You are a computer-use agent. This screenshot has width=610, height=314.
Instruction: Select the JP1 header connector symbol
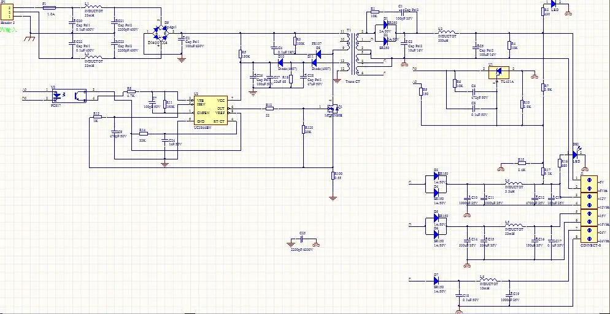point(7,12)
